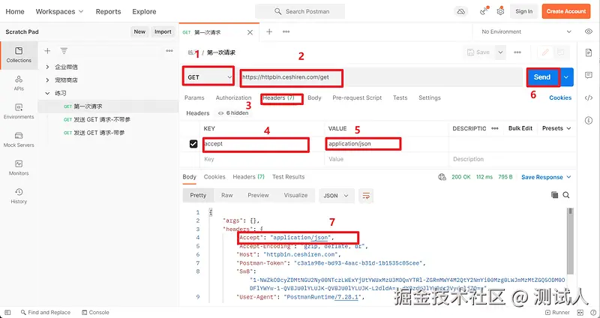Search the response with magnifier icon

click(566, 195)
